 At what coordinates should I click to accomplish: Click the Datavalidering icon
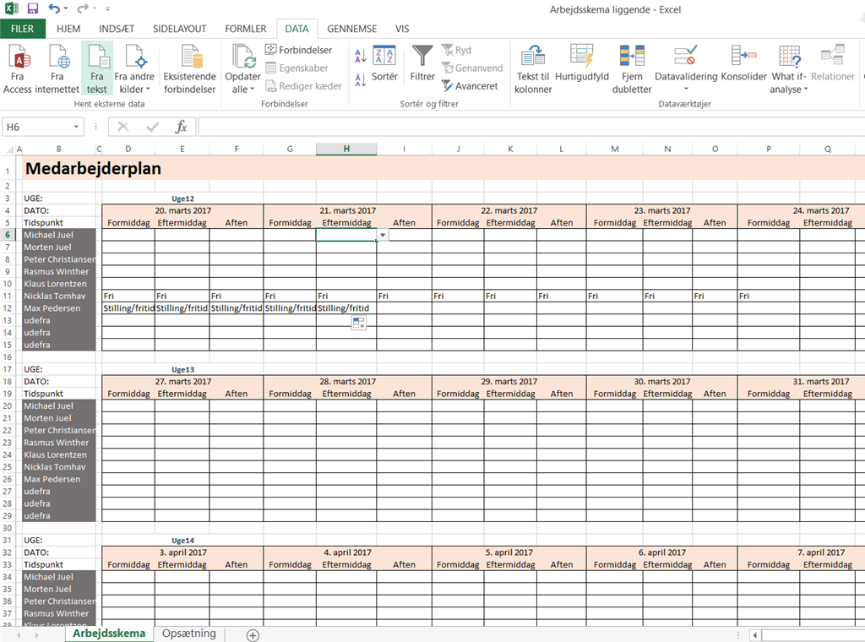(x=686, y=57)
